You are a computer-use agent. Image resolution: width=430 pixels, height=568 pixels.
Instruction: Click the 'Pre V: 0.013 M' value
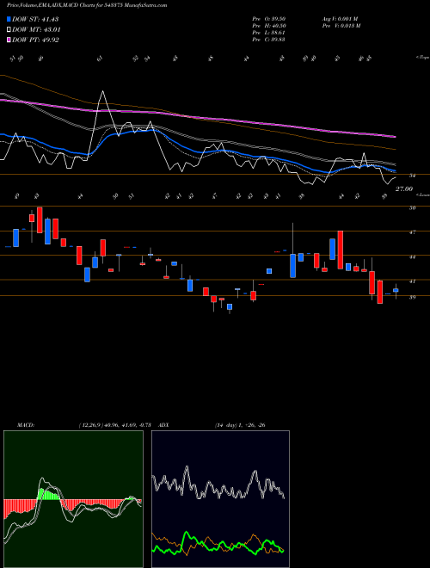(x=341, y=26)
